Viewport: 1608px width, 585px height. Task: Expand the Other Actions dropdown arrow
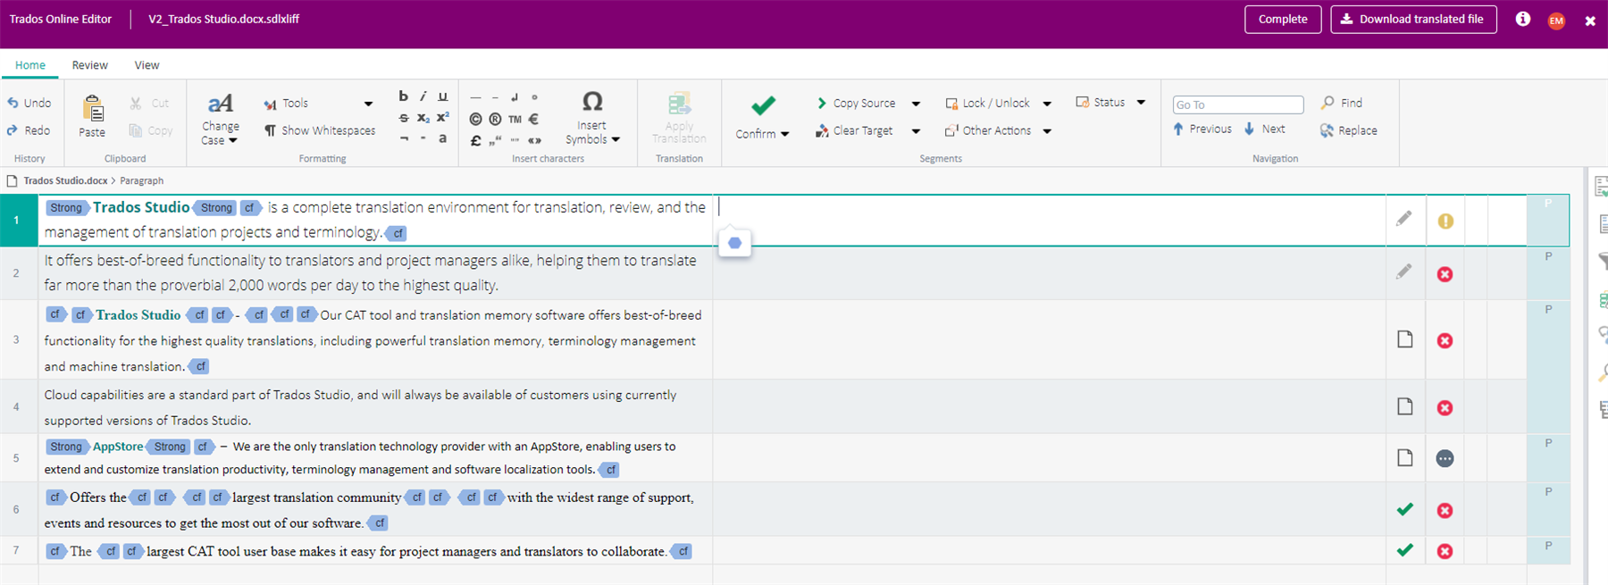point(1047,131)
